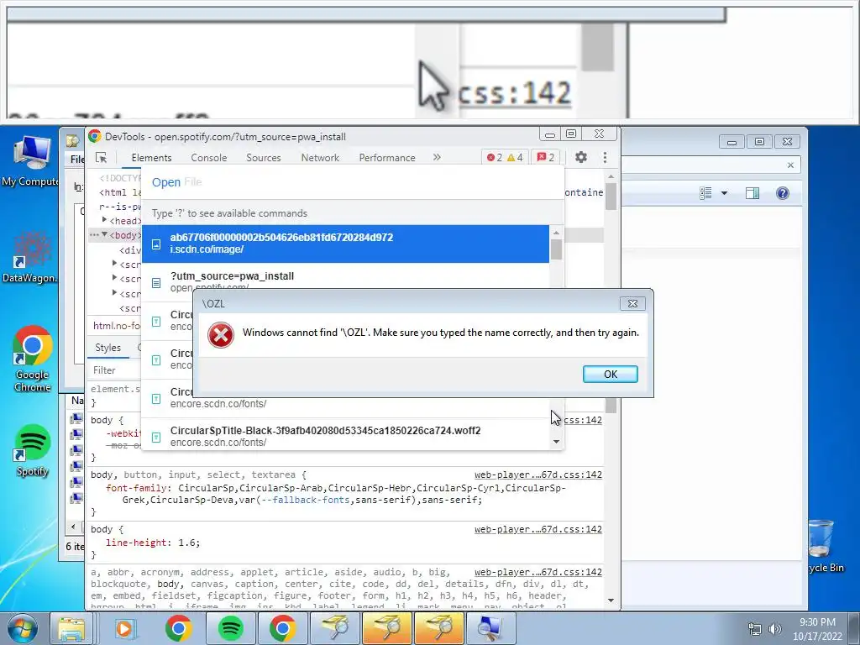Select CircularSpTitle-Black woff2 file result
This screenshot has height=645, width=860.
(x=345, y=436)
